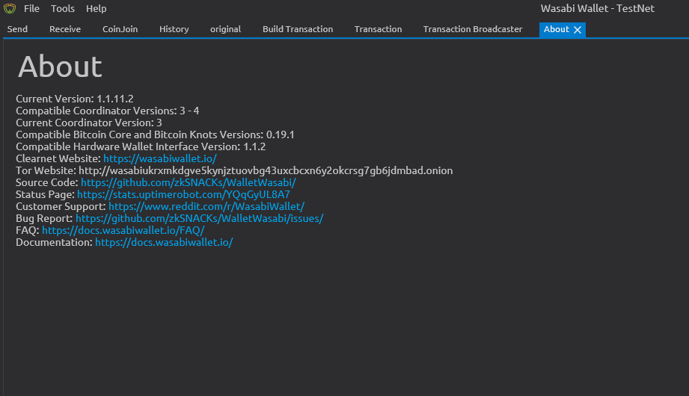
Task: Open the Help menu
Action: point(97,8)
